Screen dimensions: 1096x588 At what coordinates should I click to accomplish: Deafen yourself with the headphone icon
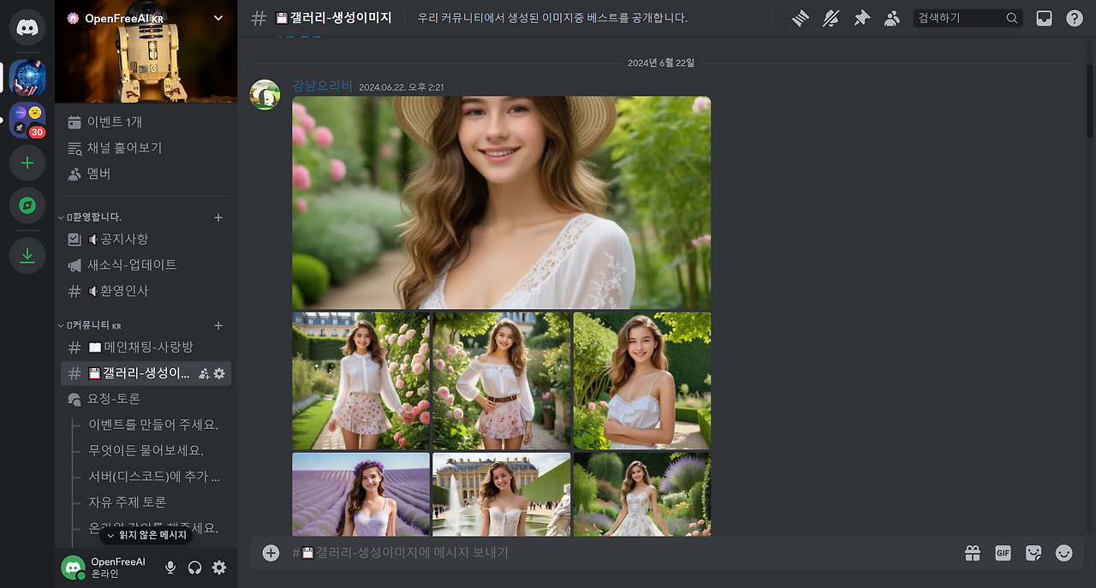[194, 567]
